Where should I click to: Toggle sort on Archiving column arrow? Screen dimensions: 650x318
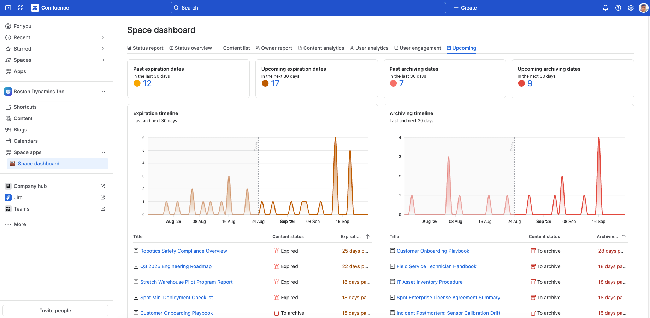point(624,237)
